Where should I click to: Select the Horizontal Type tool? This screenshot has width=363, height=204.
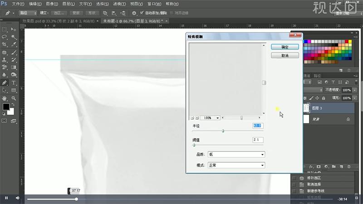coord(14,83)
